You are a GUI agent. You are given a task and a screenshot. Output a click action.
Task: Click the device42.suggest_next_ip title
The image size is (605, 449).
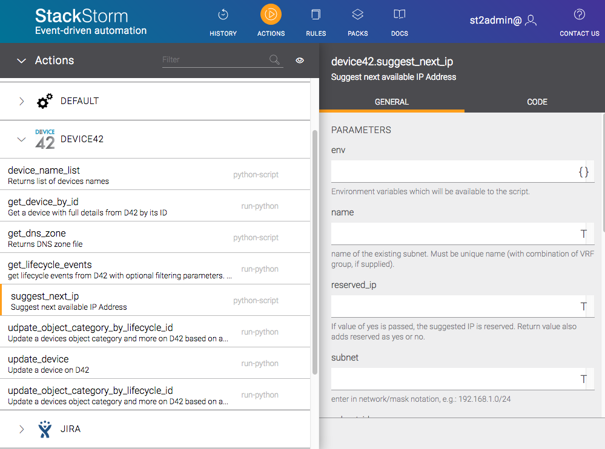(392, 62)
